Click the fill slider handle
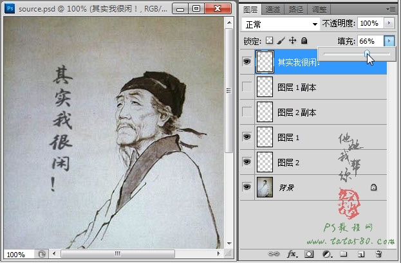 [367, 53]
